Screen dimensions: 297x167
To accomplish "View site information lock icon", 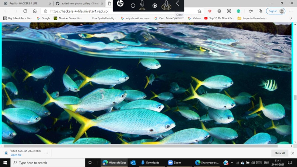I will tap(46, 11).
